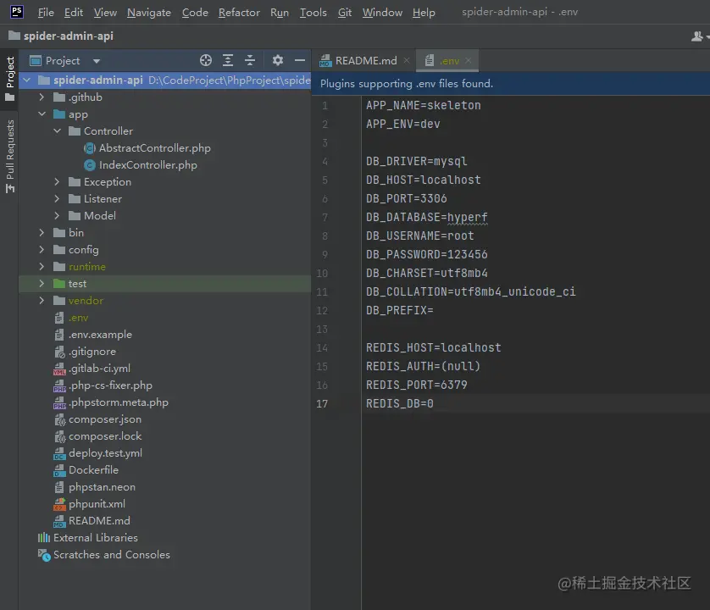The height and width of the screenshot is (610, 710).
Task: Collapse the Controller folder
Action: (x=57, y=130)
